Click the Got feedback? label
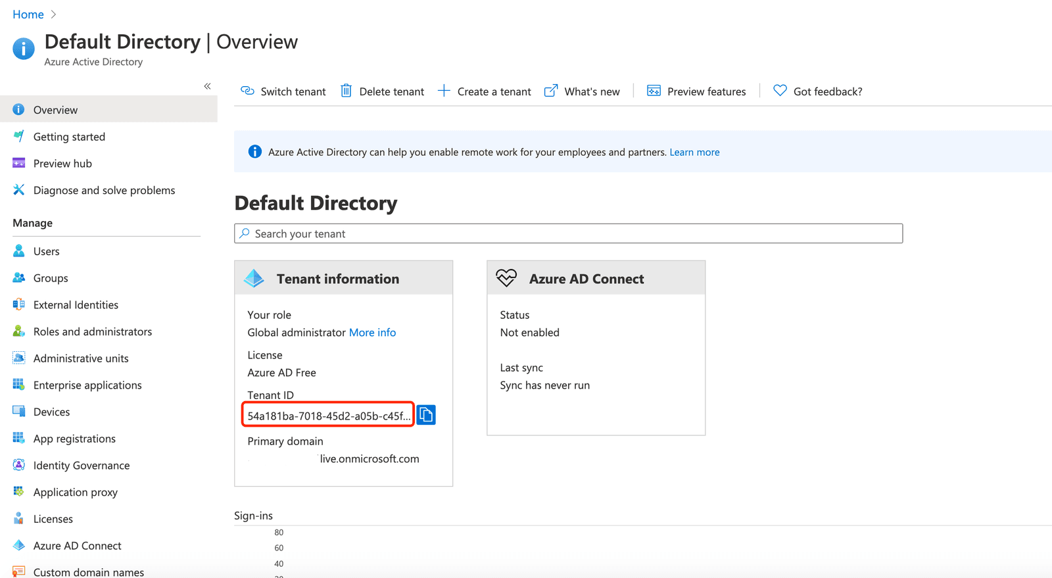Image resolution: width=1052 pixels, height=578 pixels. point(828,91)
